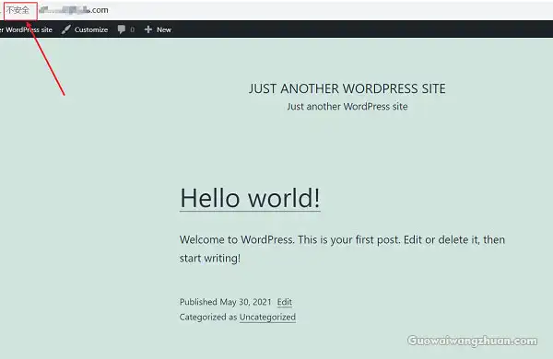Open the New content menu
Screen dimensions: 553x359
click(158, 29)
